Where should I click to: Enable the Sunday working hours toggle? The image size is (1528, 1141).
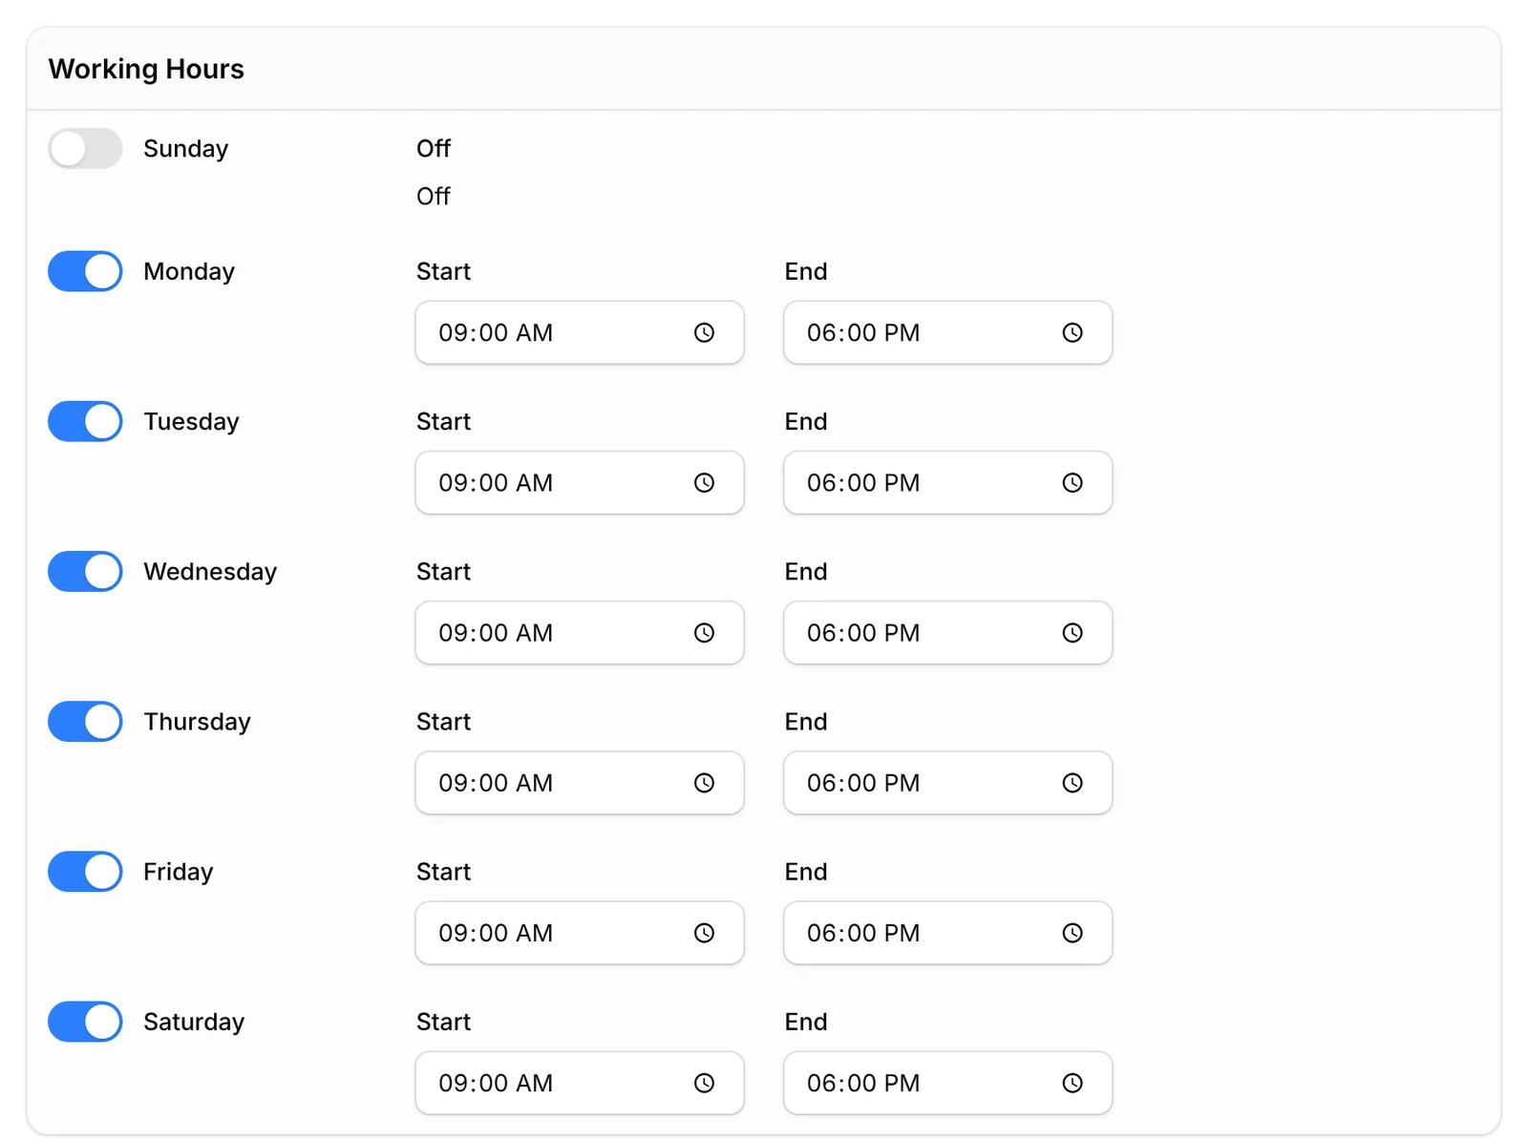point(85,148)
